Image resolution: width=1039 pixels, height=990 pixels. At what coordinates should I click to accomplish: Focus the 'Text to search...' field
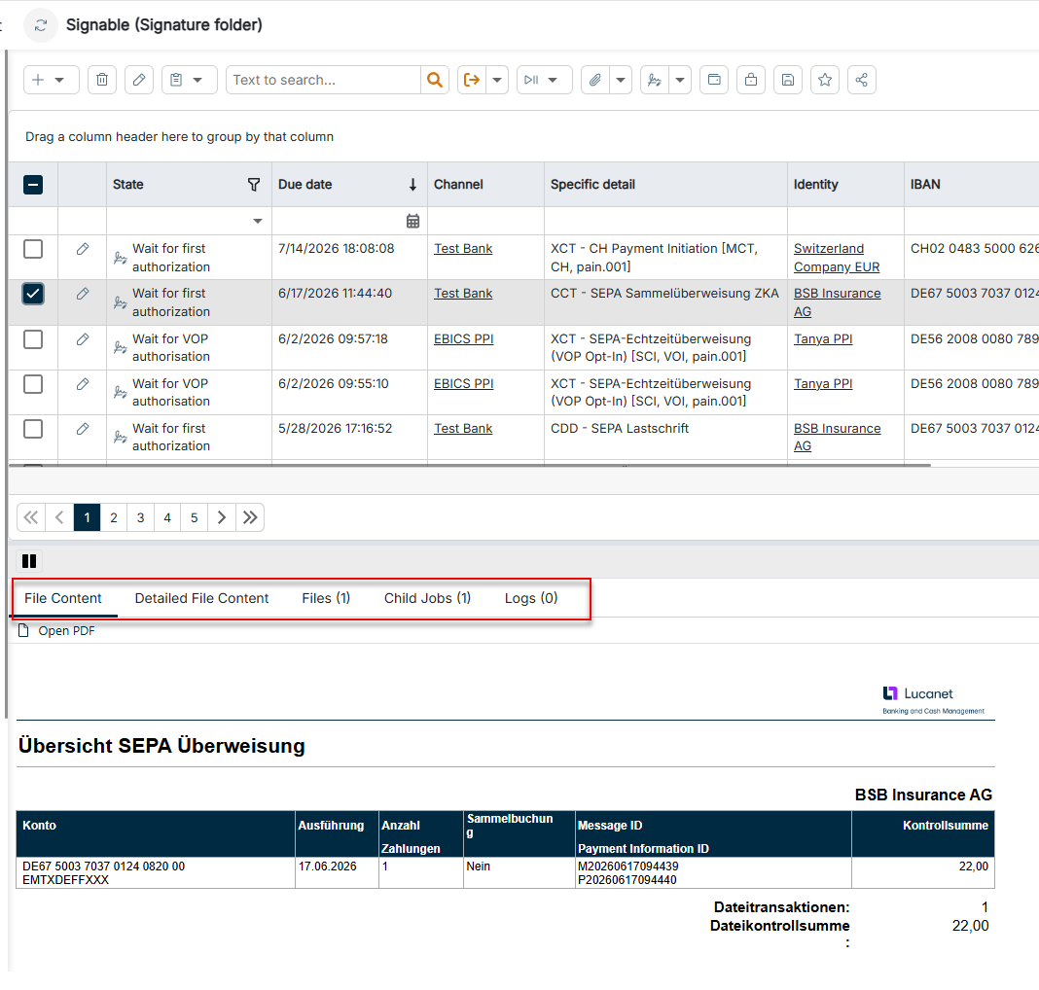pyautogui.click(x=323, y=80)
